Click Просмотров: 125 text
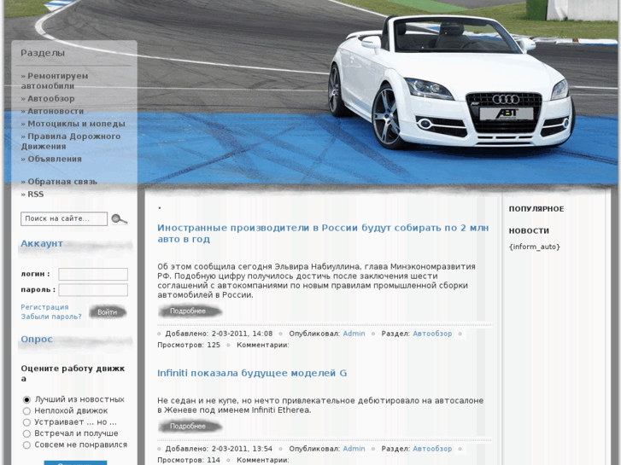This screenshot has width=621, height=465. [189, 345]
